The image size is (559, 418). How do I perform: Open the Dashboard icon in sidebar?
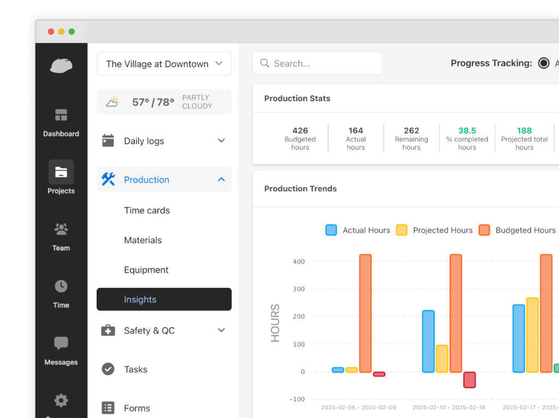(61, 116)
